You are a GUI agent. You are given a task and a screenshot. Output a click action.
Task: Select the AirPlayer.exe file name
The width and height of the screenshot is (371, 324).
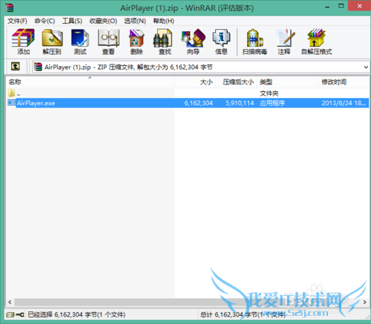36,103
